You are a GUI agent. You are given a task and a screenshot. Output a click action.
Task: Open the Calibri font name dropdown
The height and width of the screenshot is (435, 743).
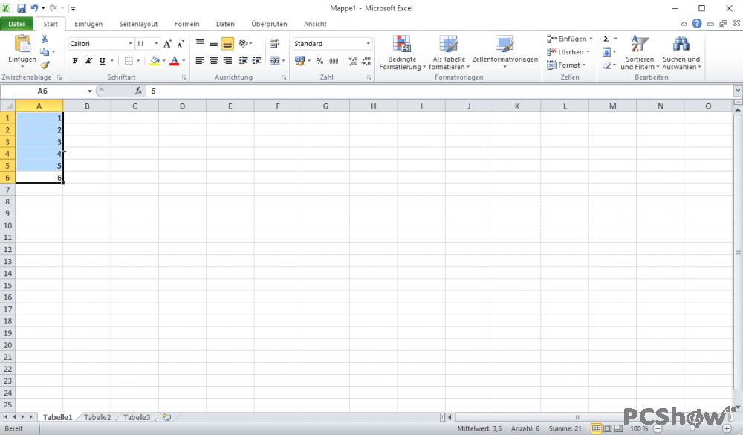pos(130,44)
